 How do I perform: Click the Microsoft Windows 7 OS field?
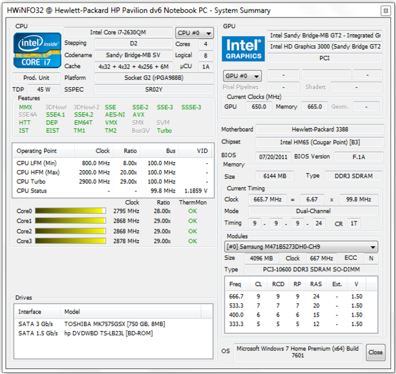coord(298,352)
